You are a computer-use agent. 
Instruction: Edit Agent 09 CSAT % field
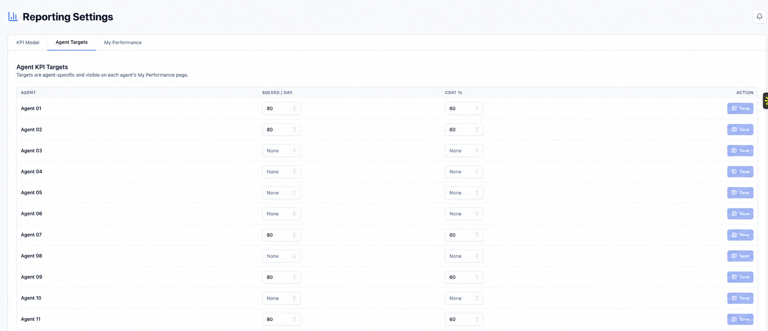click(x=464, y=277)
